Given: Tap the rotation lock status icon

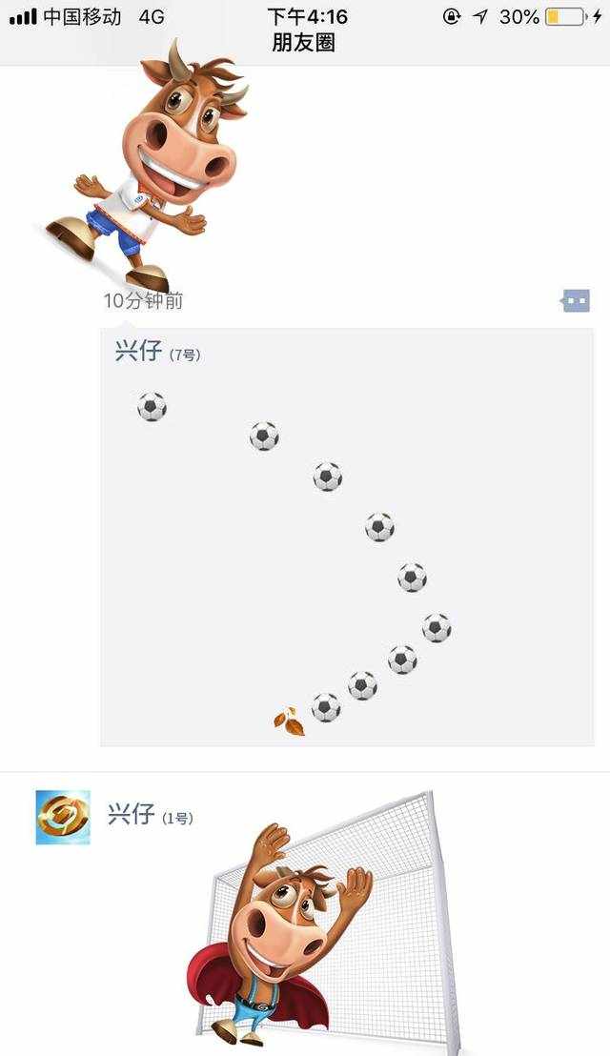Looking at the screenshot, I should point(452,17).
